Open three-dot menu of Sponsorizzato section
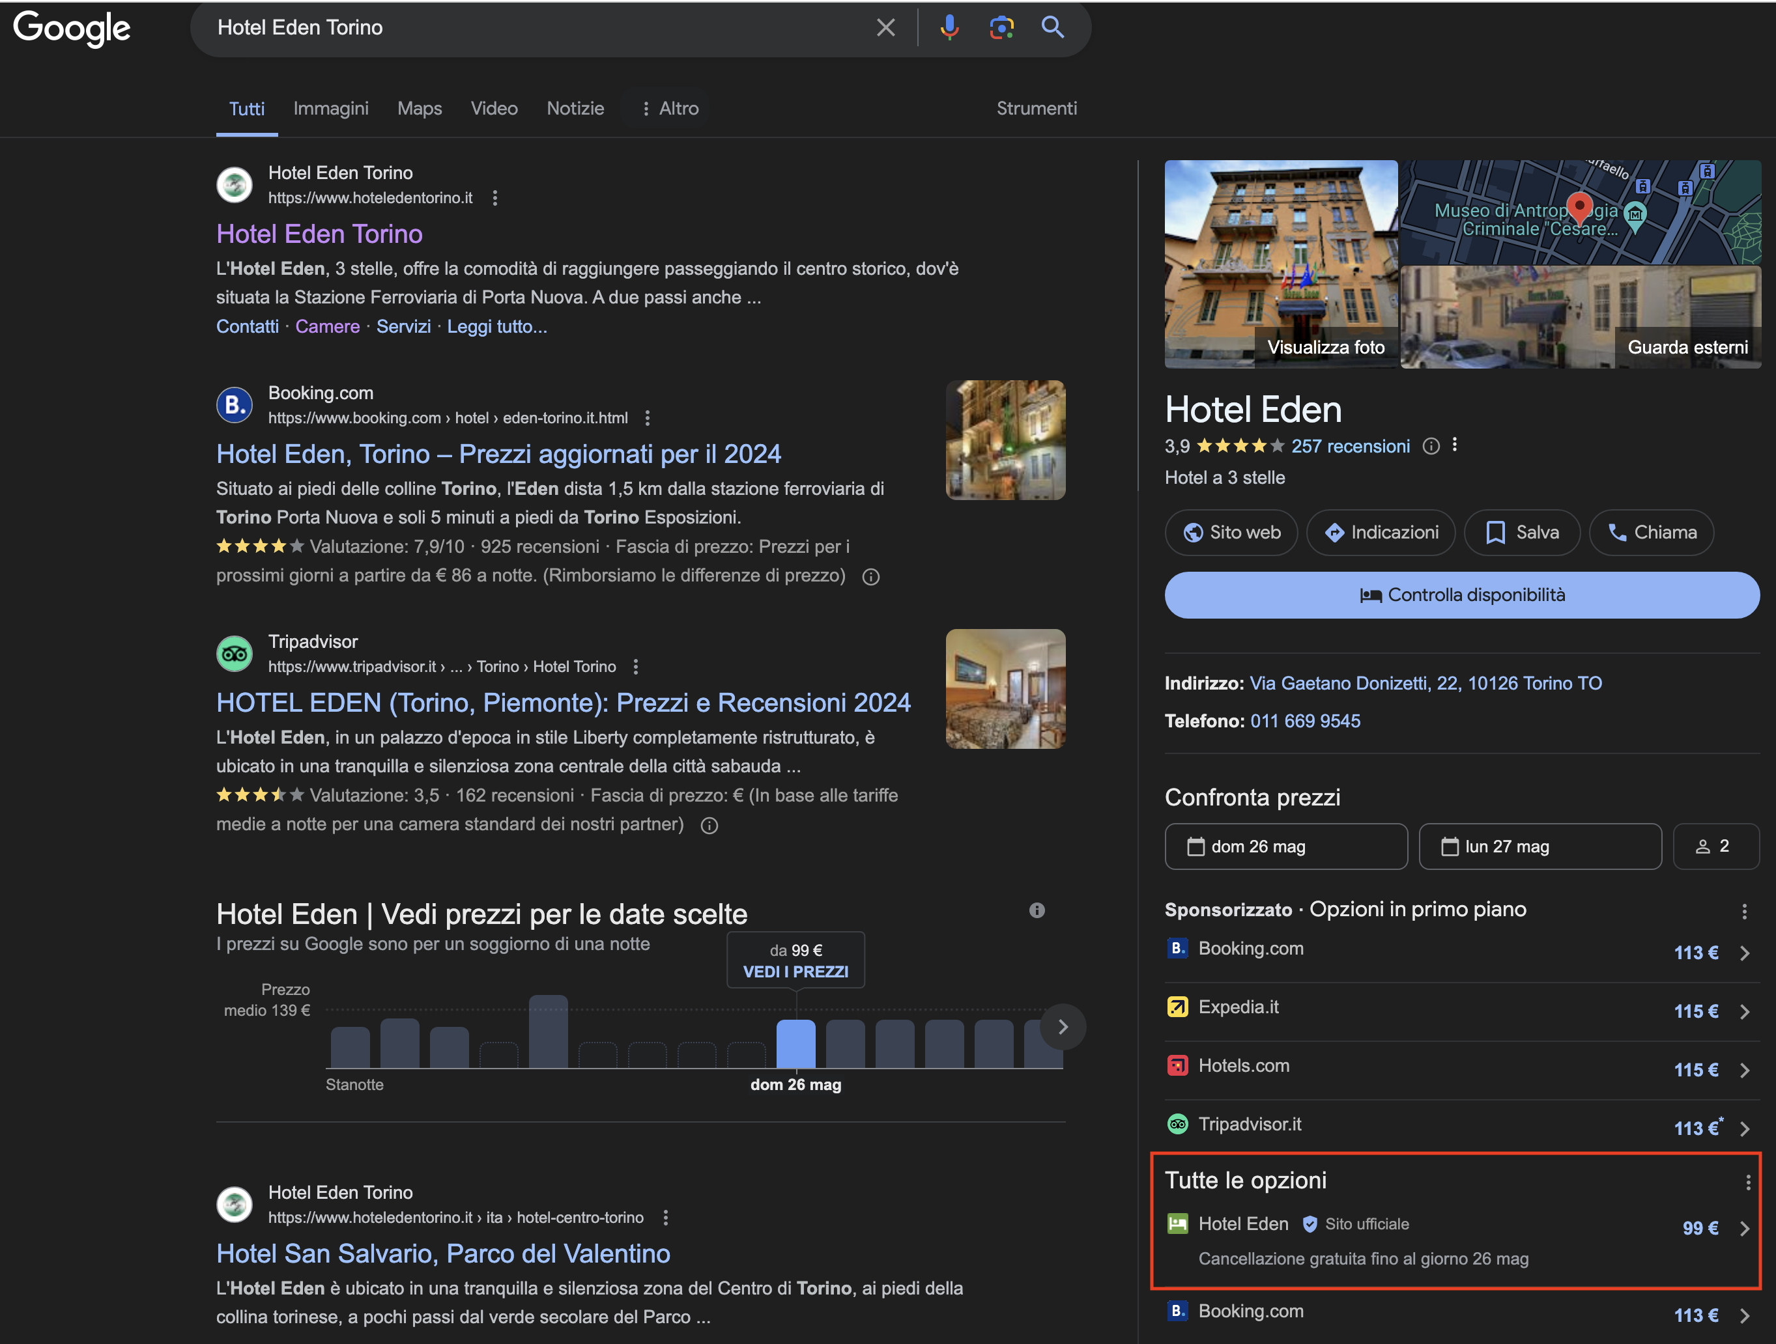 point(1744,912)
